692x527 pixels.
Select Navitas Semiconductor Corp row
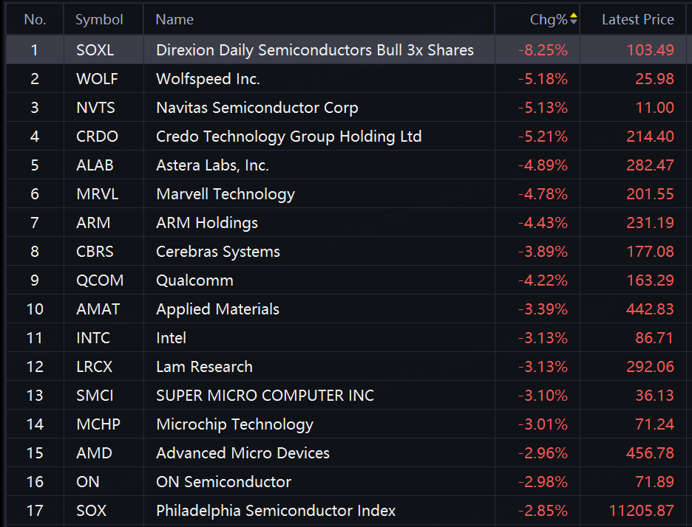click(x=346, y=108)
